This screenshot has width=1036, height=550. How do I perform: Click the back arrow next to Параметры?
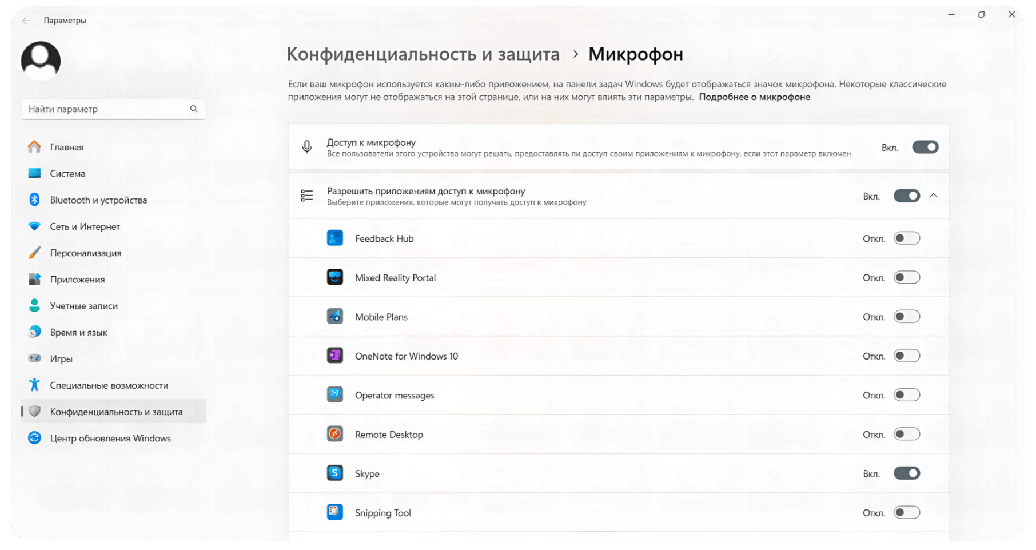(26, 21)
